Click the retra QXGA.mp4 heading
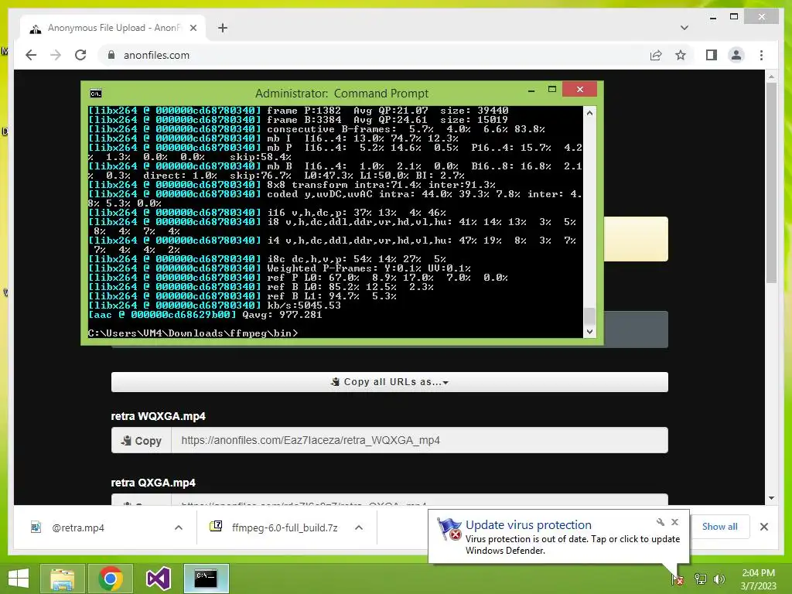This screenshot has width=792, height=594. 153,483
